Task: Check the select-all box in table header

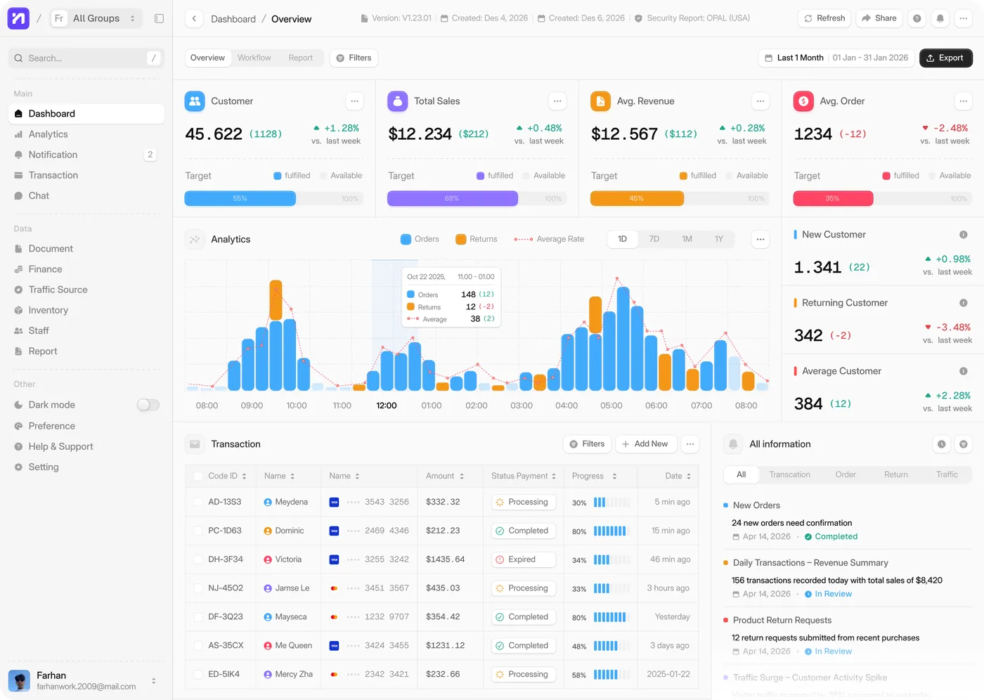Action: 198,476
